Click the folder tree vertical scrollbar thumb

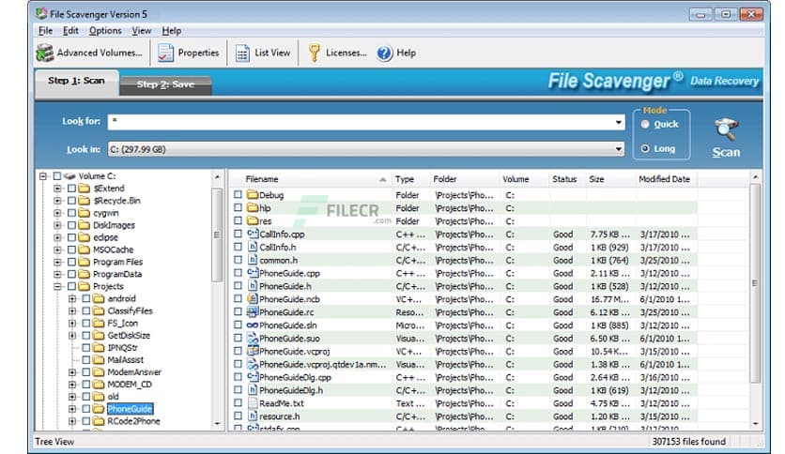pyautogui.click(x=217, y=235)
